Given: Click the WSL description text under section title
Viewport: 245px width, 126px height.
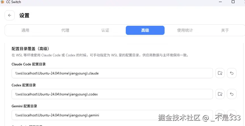Looking at the screenshot, I should [100, 55].
